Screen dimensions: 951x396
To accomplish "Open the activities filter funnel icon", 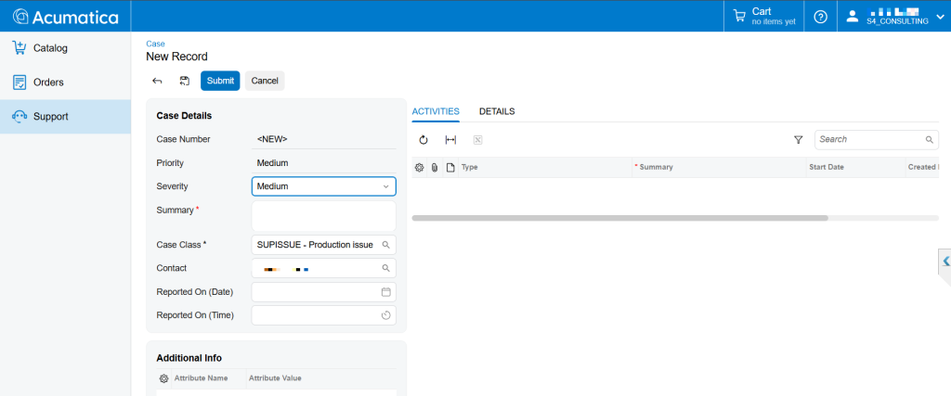I will pyautogui.click(x=798, y=140).
